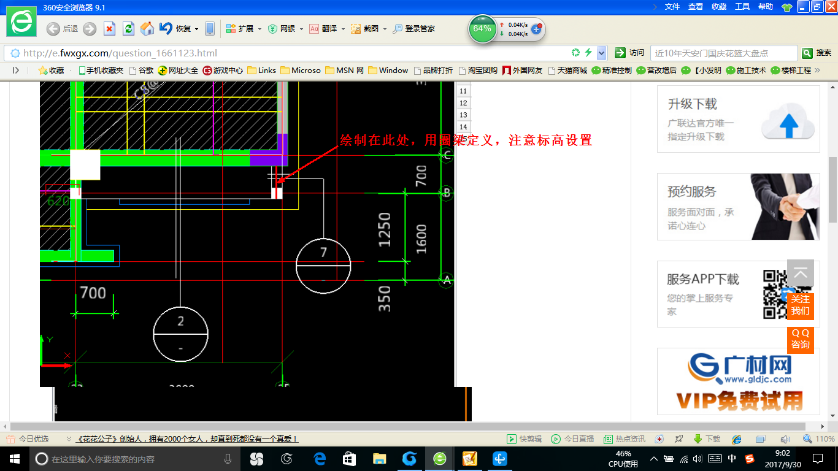Open the 网银 online banking tool
Image resolution: width=838 pixels, height=471 pixels.
click(282, 29)
